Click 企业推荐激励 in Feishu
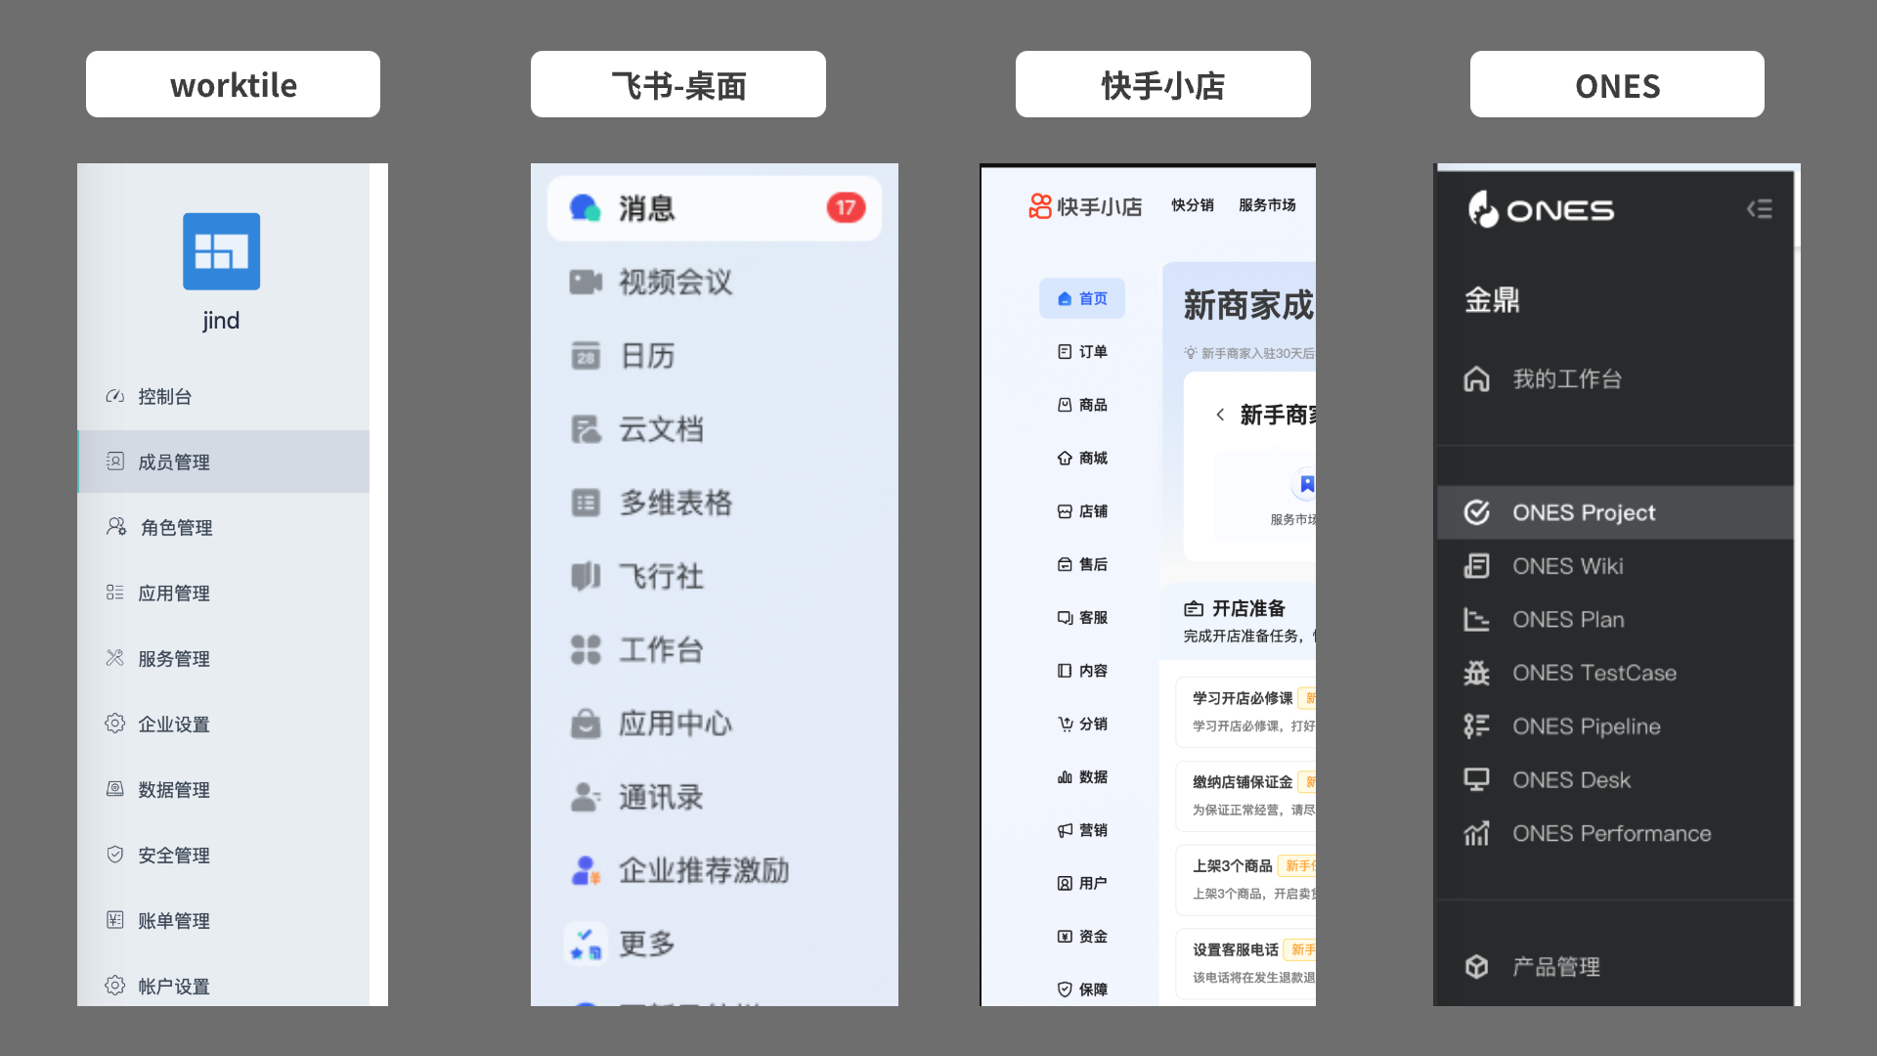This screenshot has width=1877, height=1056. [x=704, y=870]
